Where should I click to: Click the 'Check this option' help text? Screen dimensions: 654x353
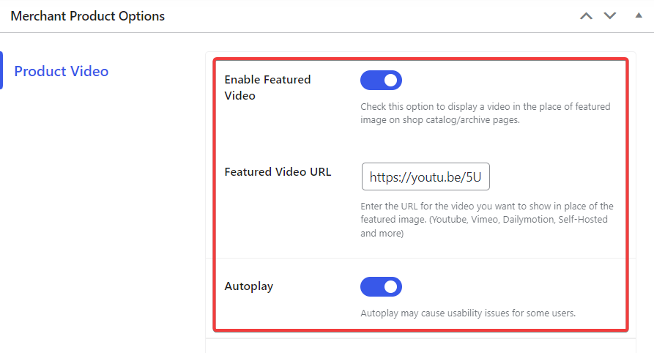(x=485, y=113)
